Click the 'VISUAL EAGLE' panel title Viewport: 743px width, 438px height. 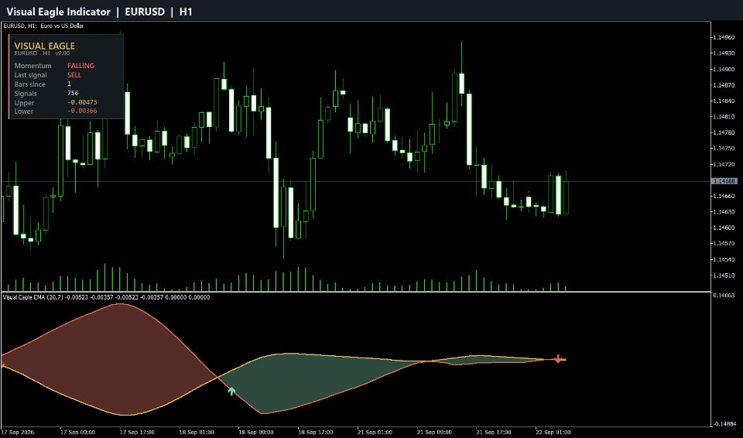coord(45,46)
